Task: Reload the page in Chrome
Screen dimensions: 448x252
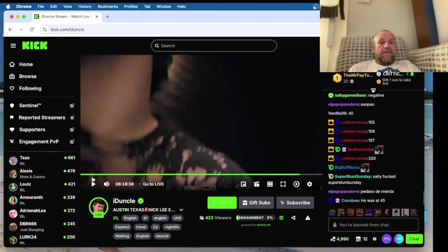Action: coord(32,30)
